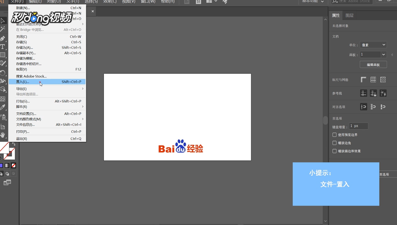397x225 pixels.
Task: Select the Magic Wand tool
Action: point(3,29)
